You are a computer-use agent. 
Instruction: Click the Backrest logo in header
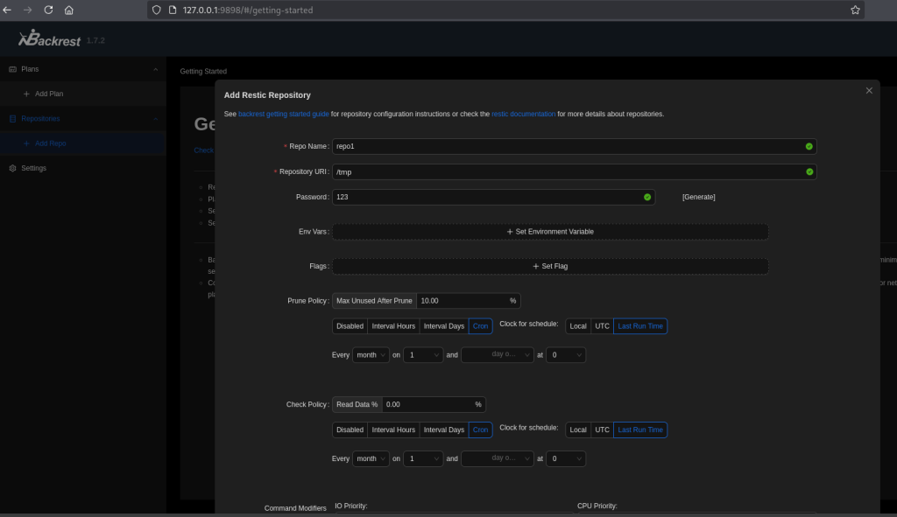[51, 39]
